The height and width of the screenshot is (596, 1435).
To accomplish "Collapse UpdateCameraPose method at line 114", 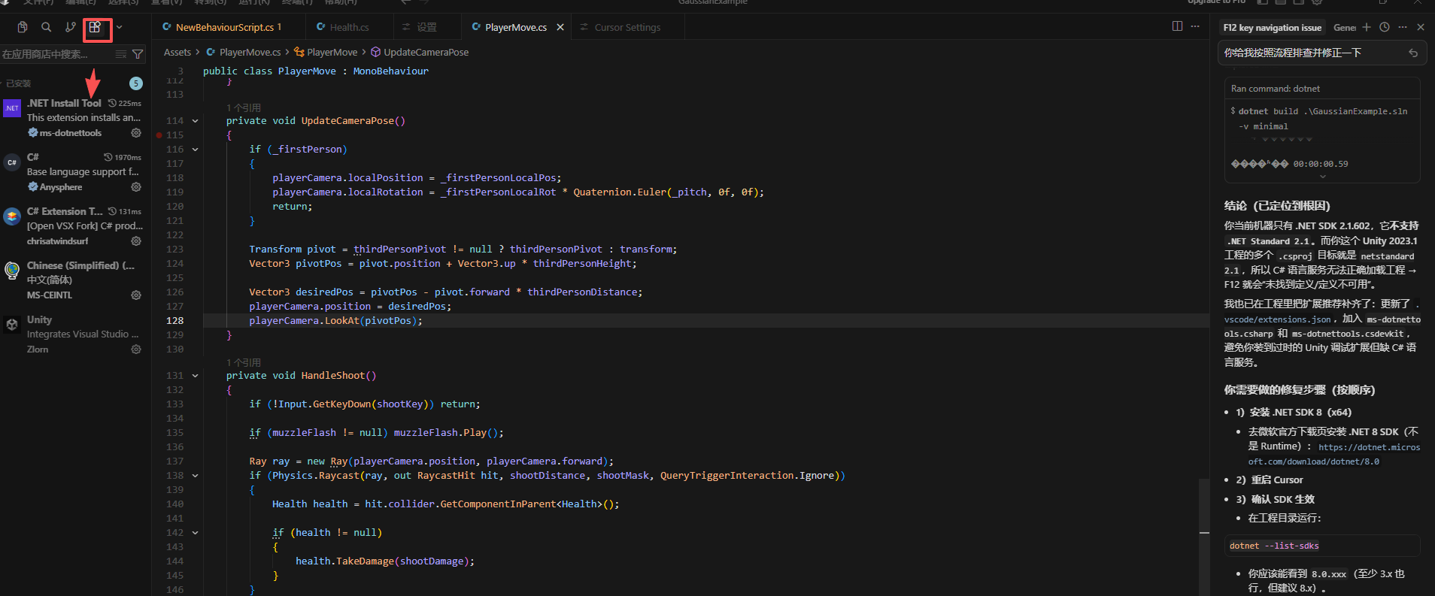I will coord(196,121).
